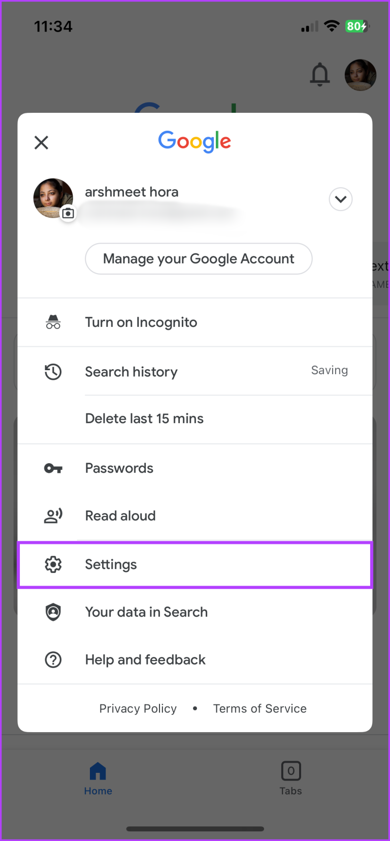This screenshot has height=841, width=390.
Task: Select the Incognito icon
Action: click(53, 322)
